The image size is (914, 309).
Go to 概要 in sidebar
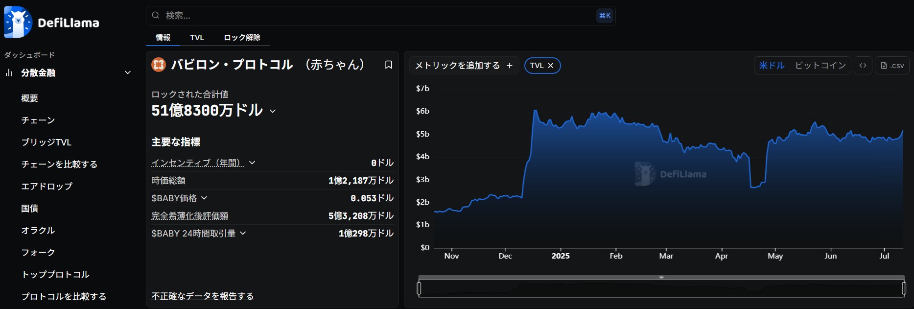pos(30,98)
